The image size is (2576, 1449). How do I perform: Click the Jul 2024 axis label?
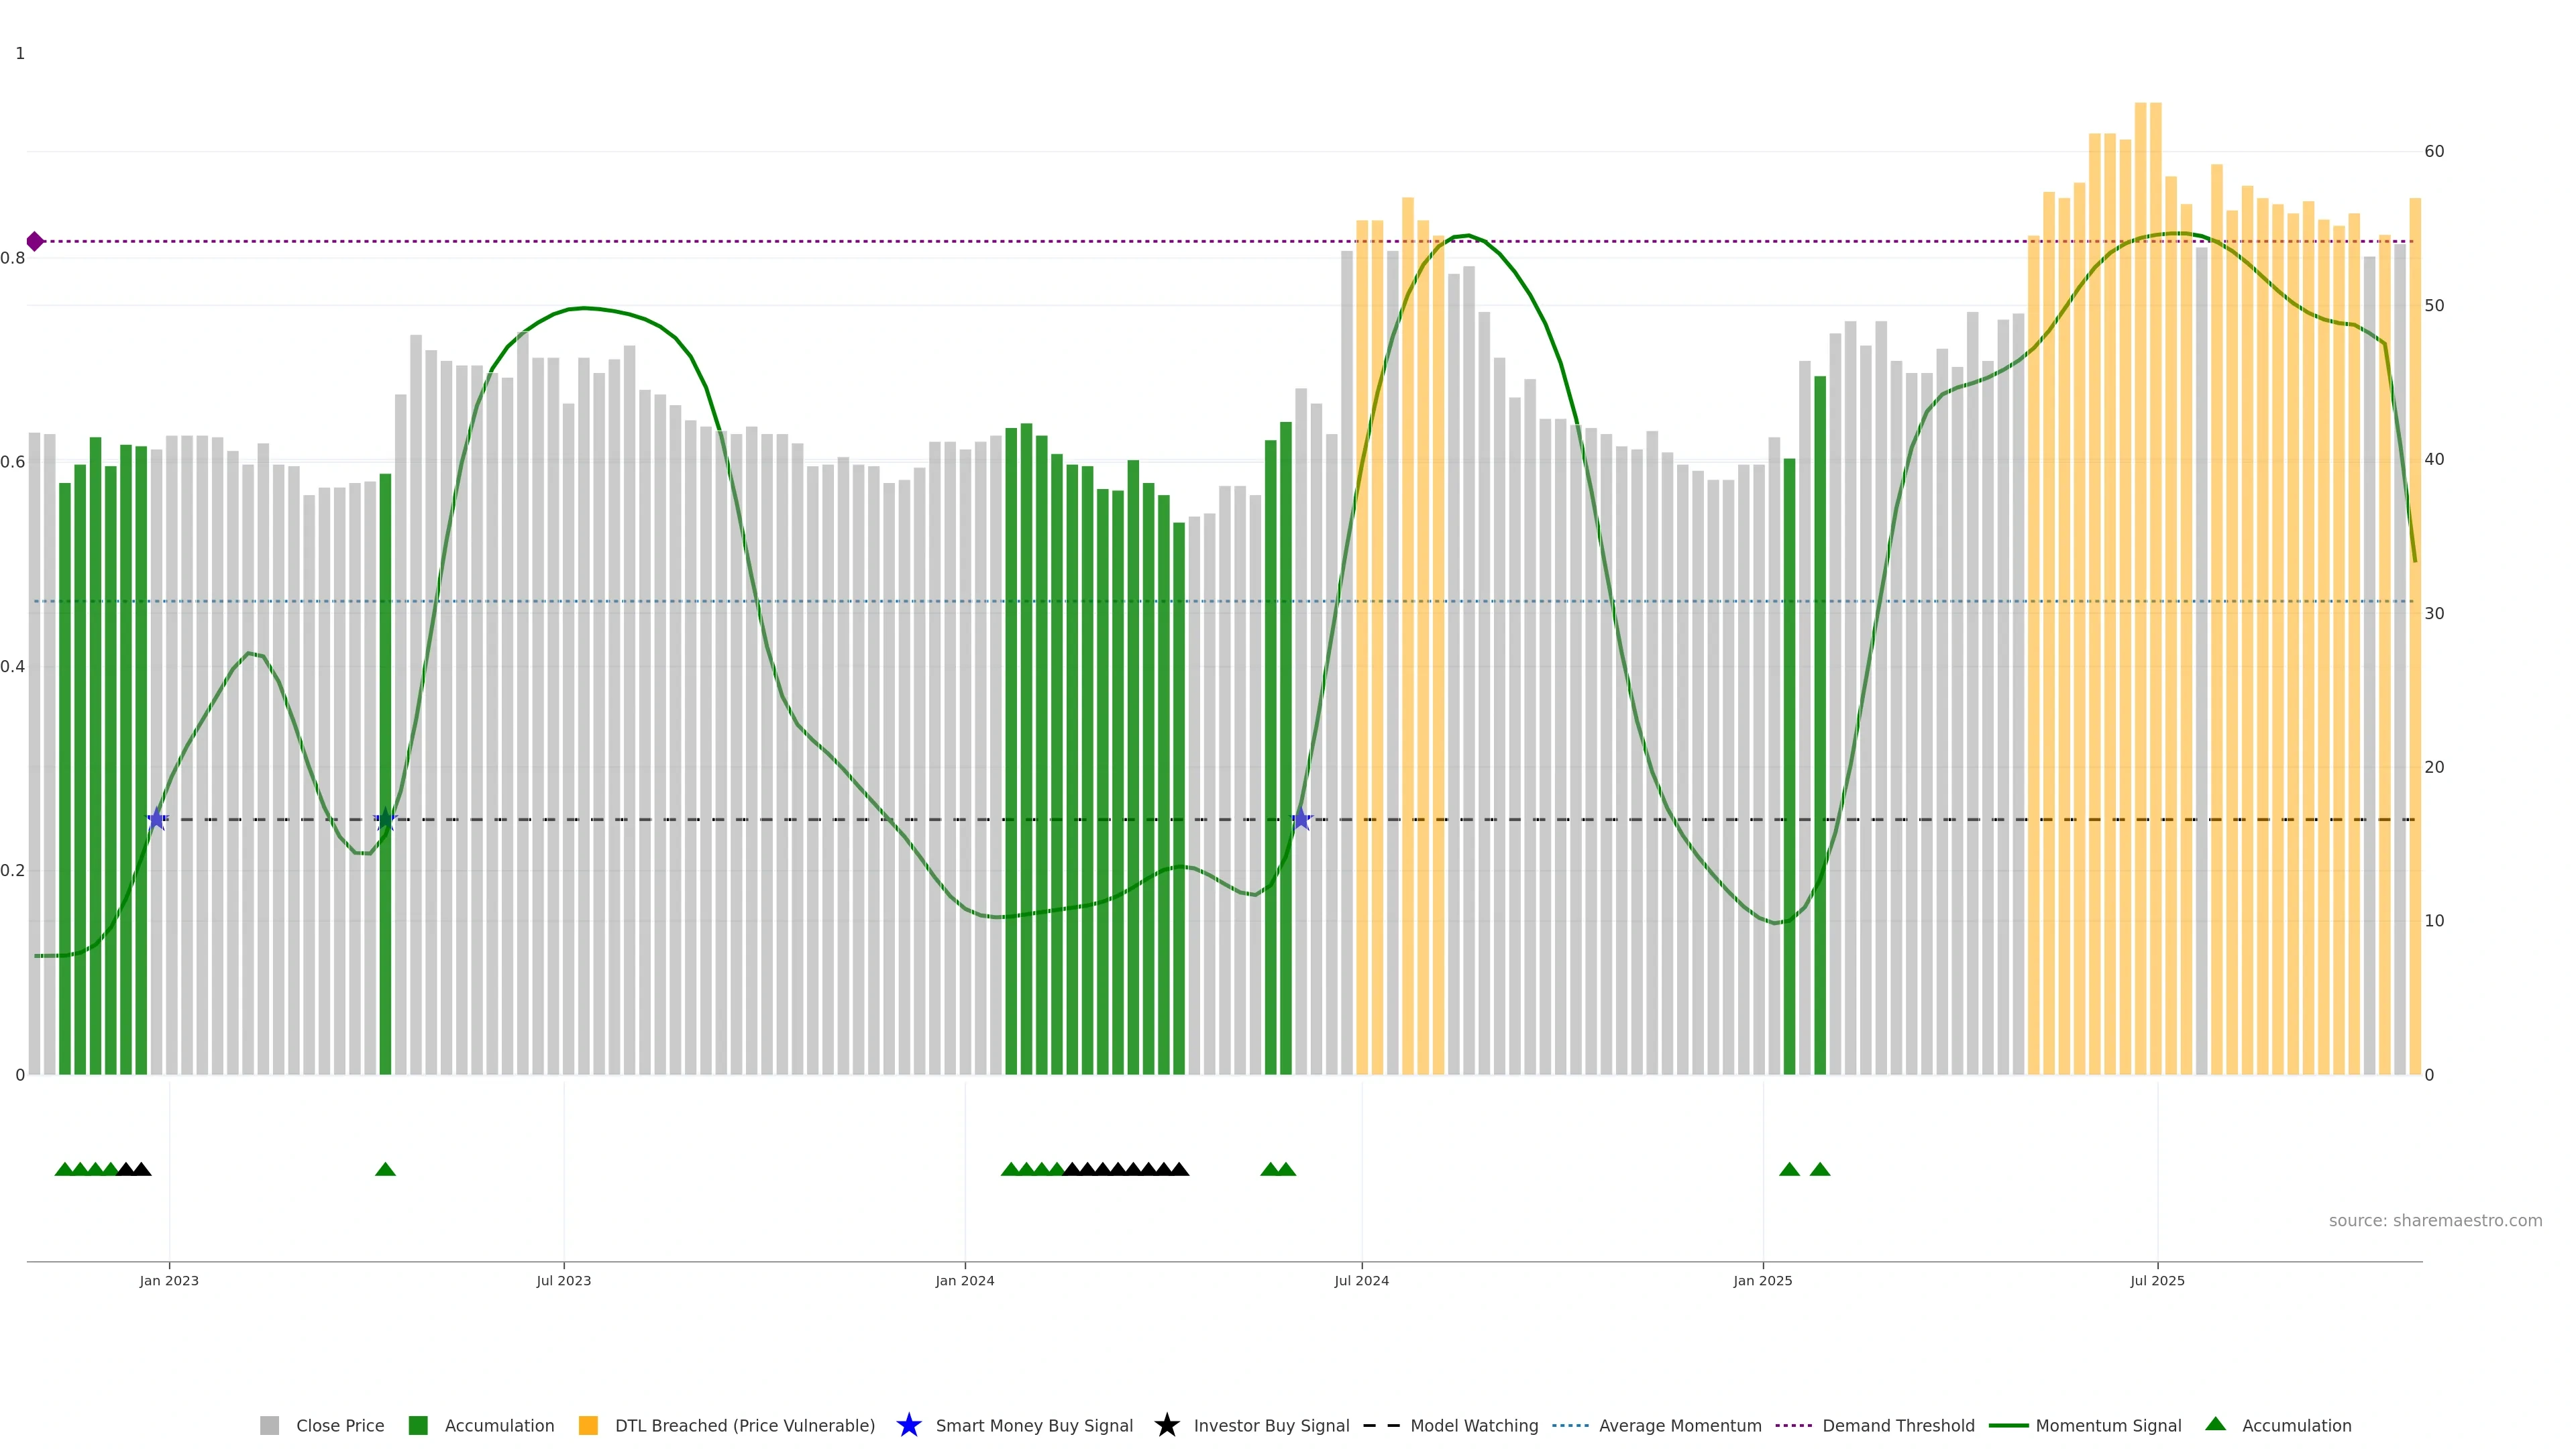tap(1361, 1280)
